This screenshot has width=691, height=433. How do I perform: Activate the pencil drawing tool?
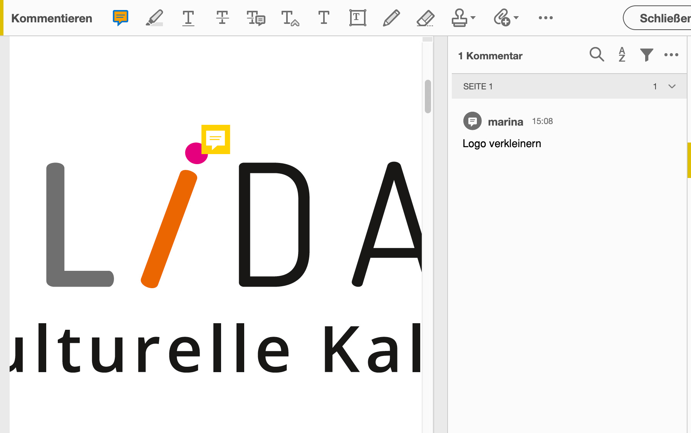tap(391, 18)
